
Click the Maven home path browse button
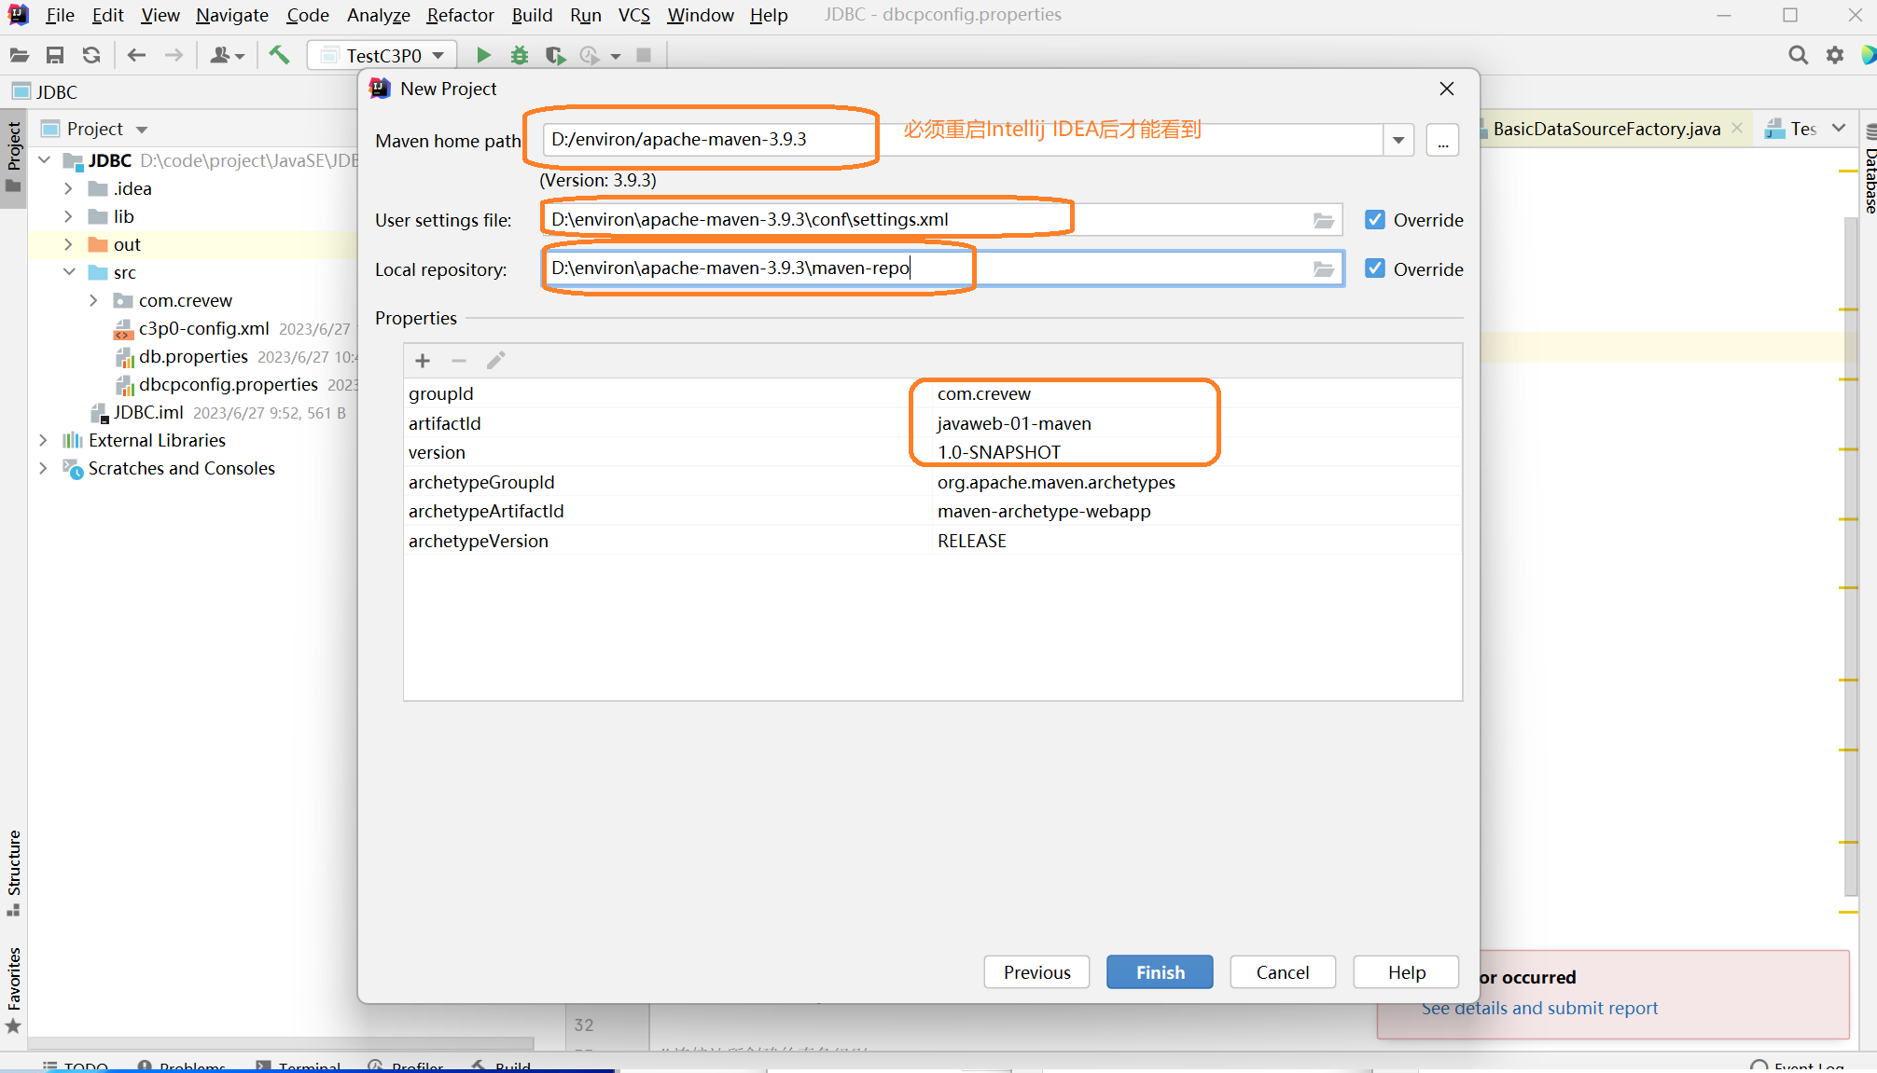pos(1442,140)
